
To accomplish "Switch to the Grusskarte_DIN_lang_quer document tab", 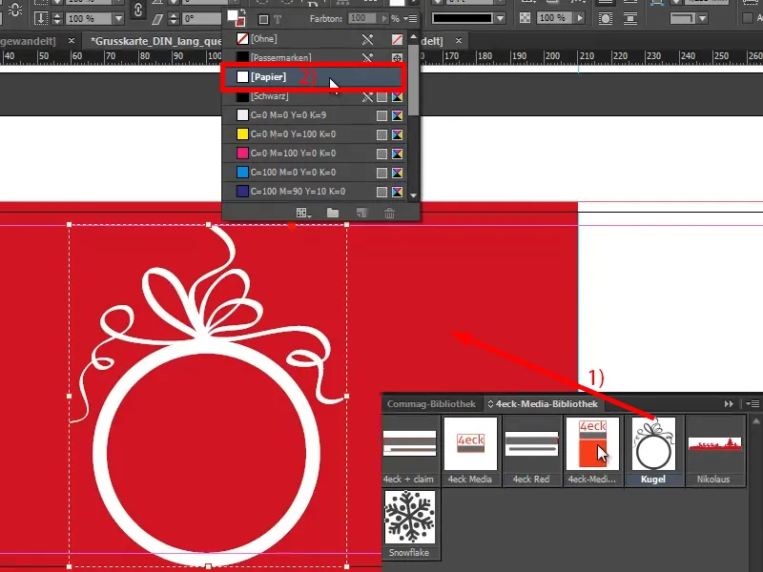I will point(155,41).
